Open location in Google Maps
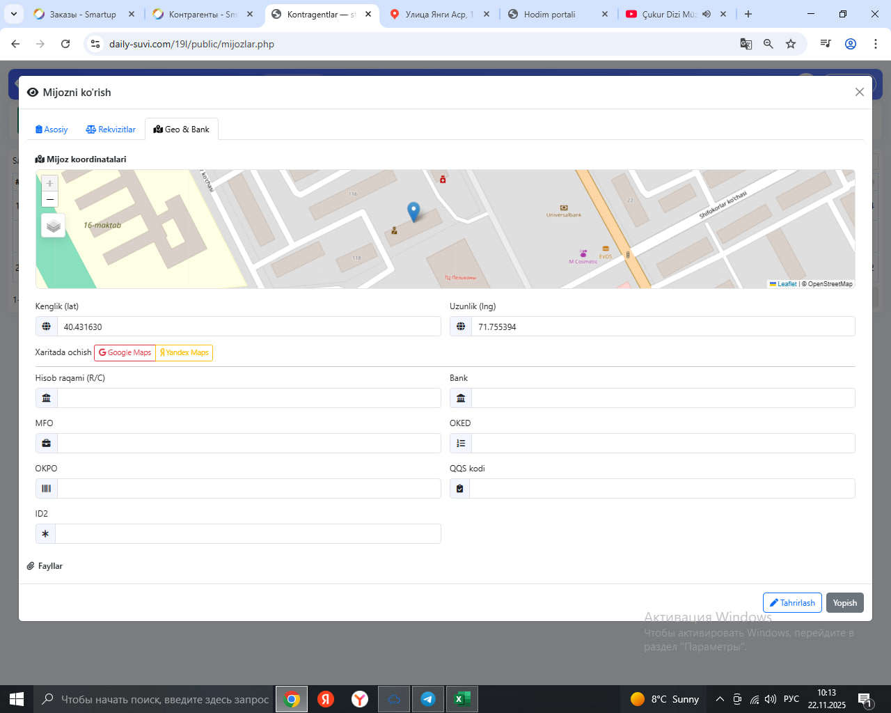This screenshot has height=713, width=891. coord(125,353)
